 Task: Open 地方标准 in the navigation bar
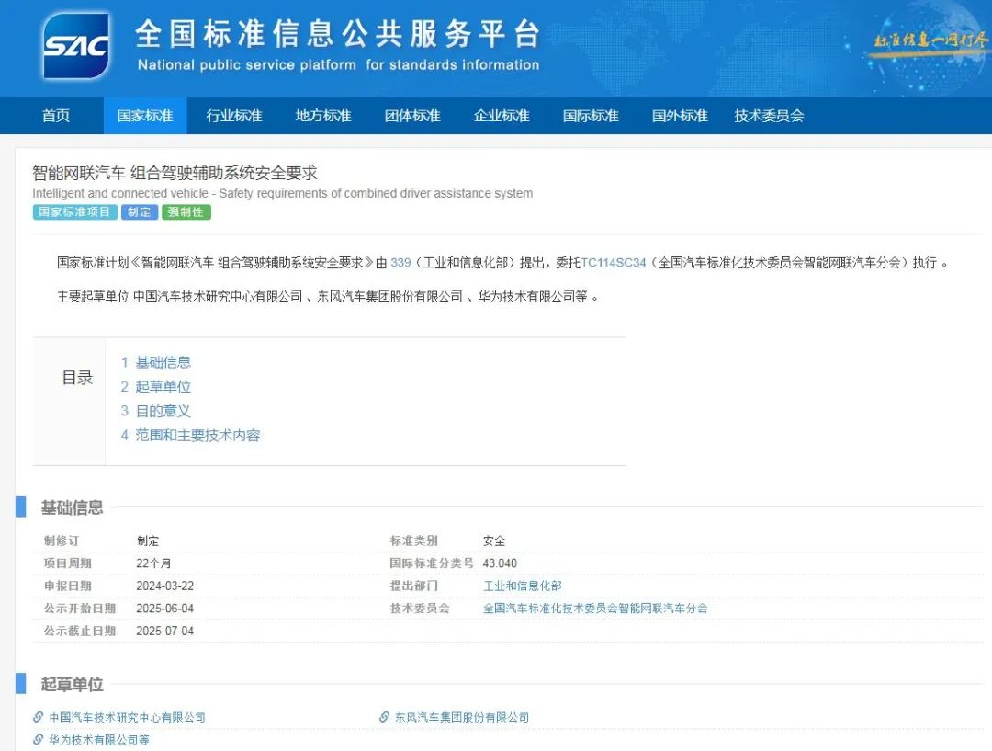pos(323,116)
